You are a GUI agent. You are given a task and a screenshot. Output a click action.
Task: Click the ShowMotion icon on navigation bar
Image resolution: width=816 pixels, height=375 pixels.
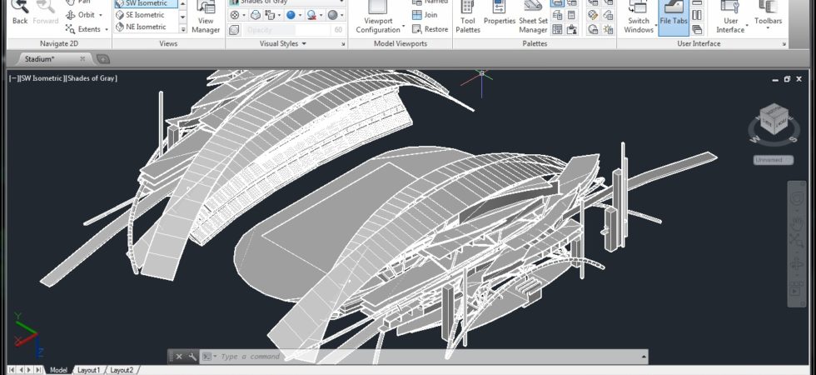(x=796, y=290)
